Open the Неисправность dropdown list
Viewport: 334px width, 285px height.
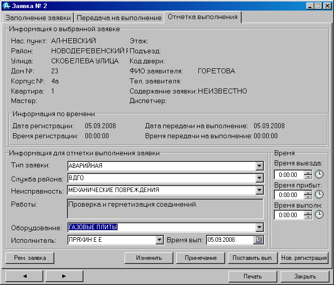tap(259, 191)
